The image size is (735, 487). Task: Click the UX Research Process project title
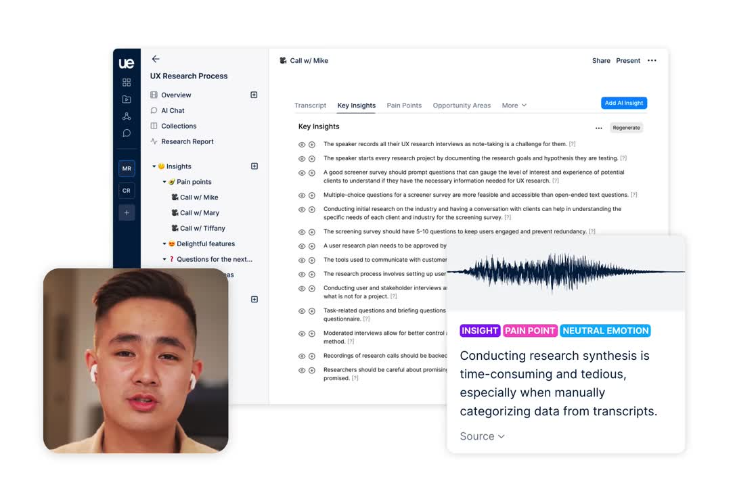pyautogui.click(x=189, y=76)
